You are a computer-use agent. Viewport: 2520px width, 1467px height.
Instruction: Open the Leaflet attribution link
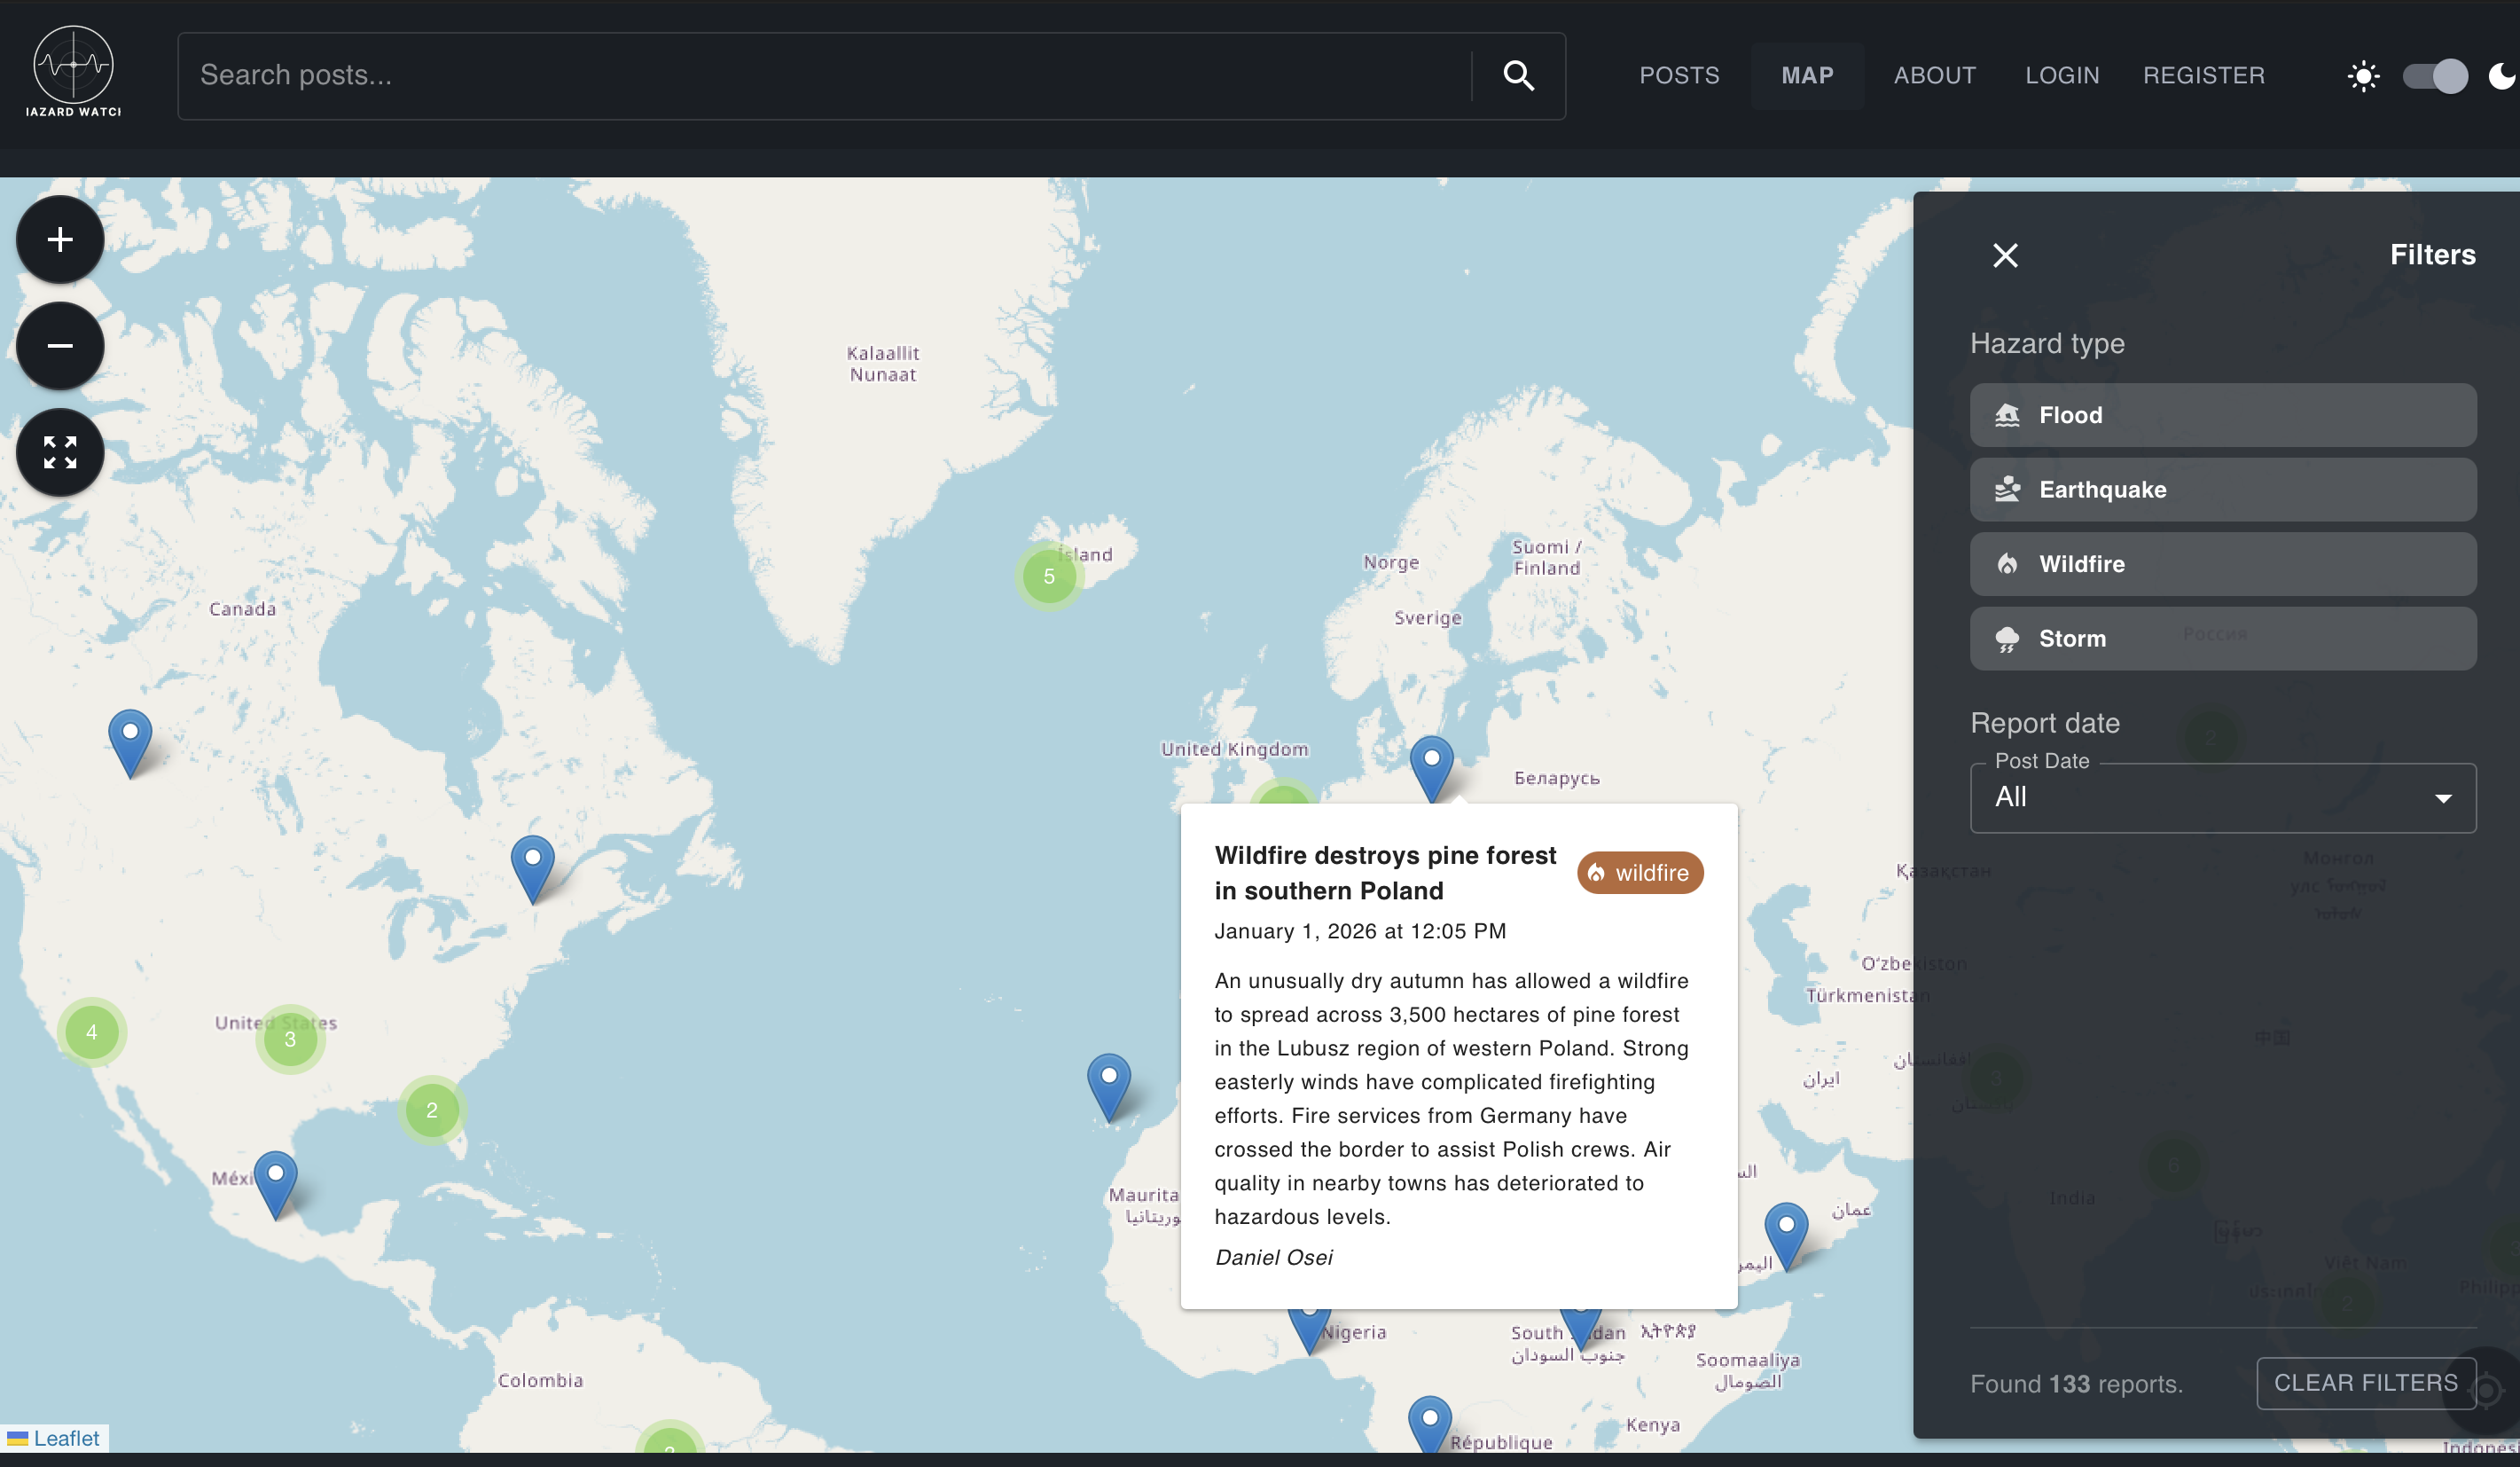point(66,1438)
